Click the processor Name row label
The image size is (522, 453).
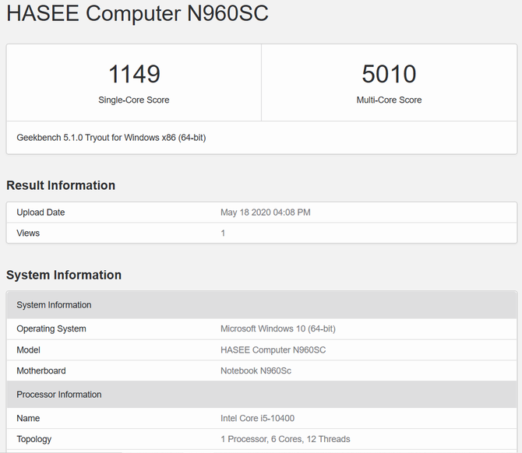[28, 418]
